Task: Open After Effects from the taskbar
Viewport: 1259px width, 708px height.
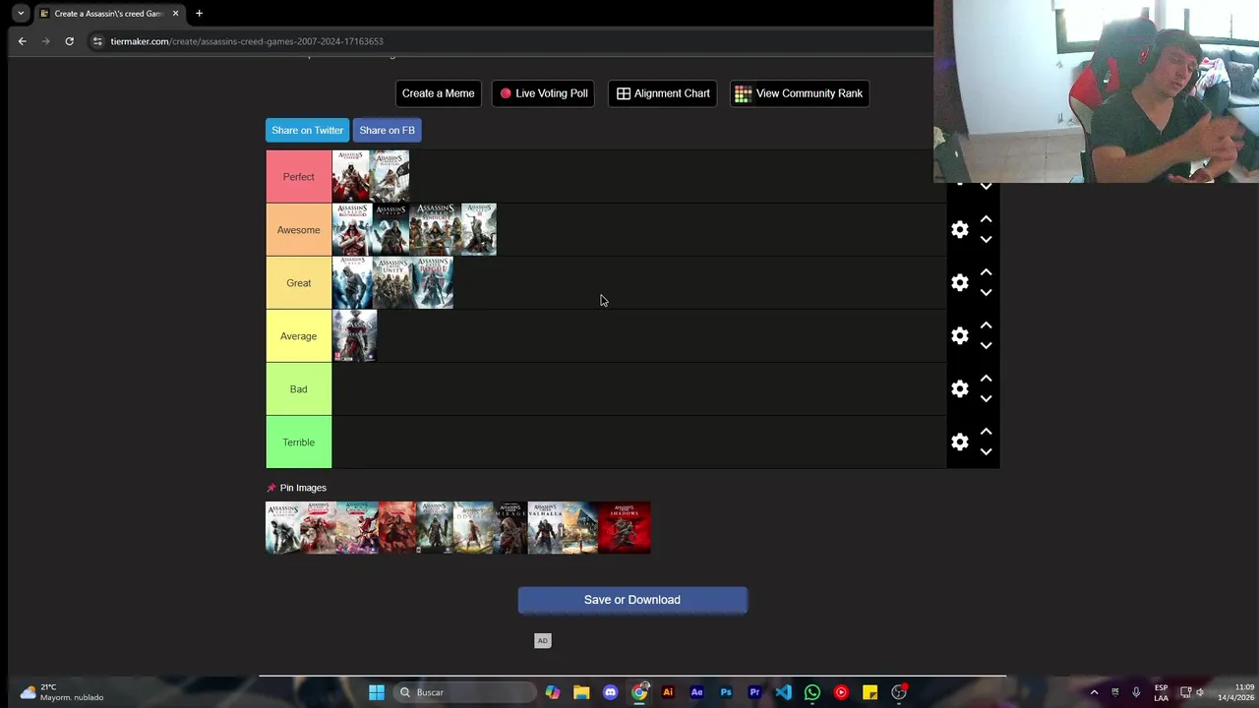Action: pos(696,692)
